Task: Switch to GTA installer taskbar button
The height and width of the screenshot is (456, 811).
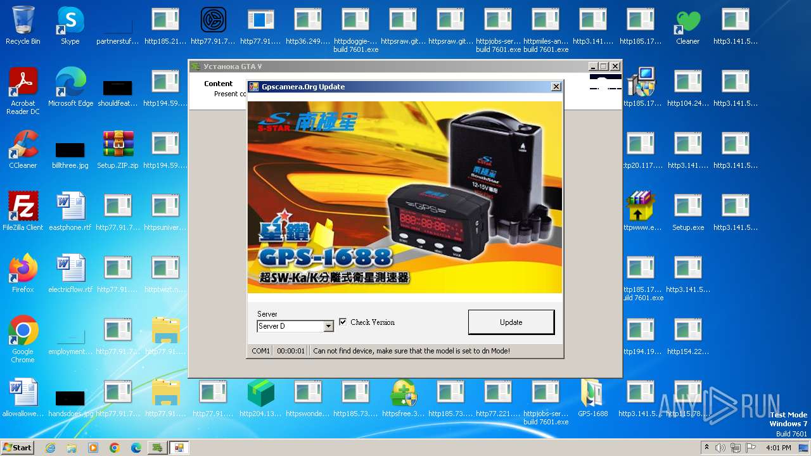Action: point(157,448)
